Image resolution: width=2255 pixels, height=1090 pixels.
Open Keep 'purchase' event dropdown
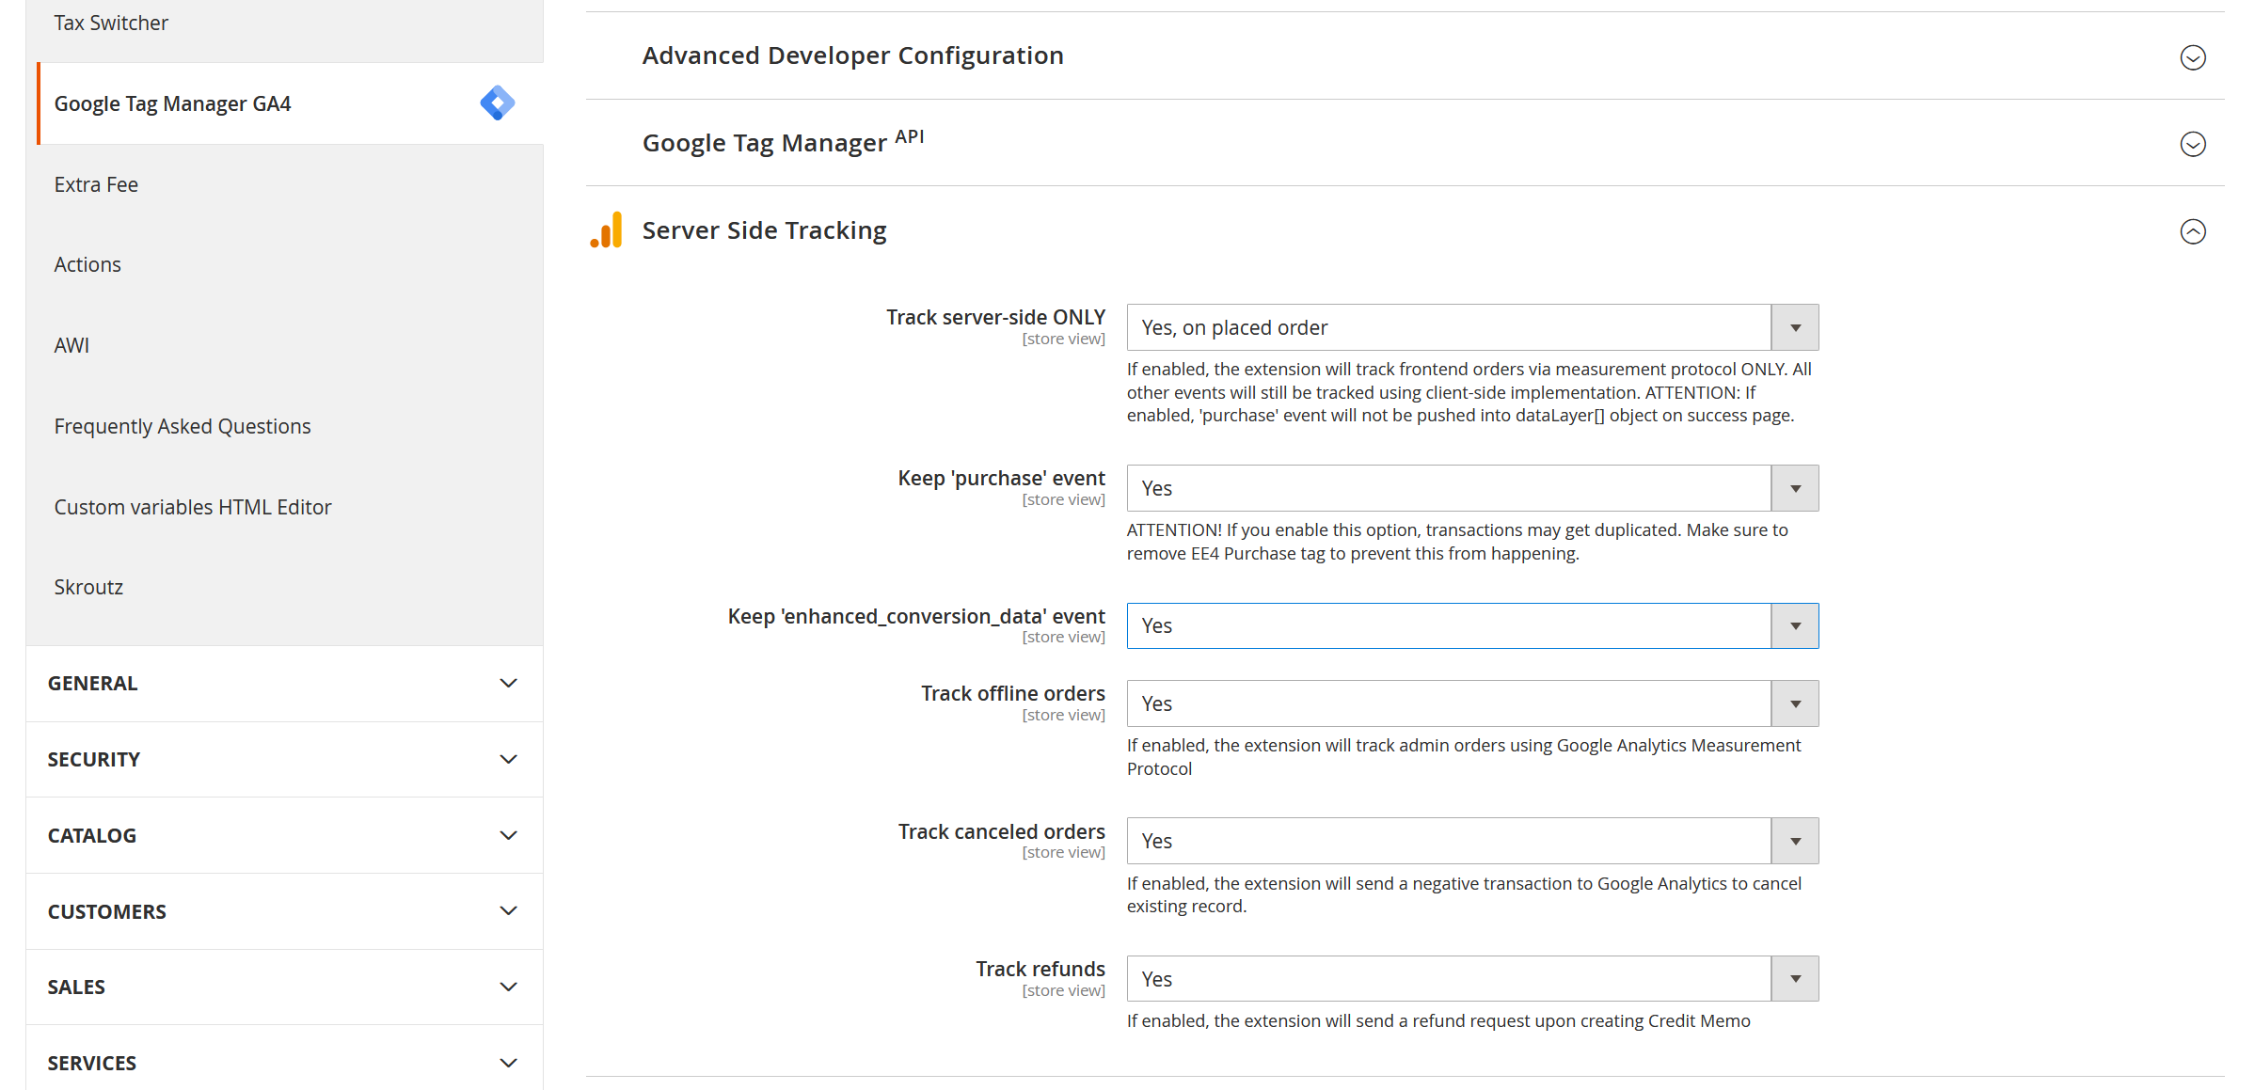pos(1472,488)
